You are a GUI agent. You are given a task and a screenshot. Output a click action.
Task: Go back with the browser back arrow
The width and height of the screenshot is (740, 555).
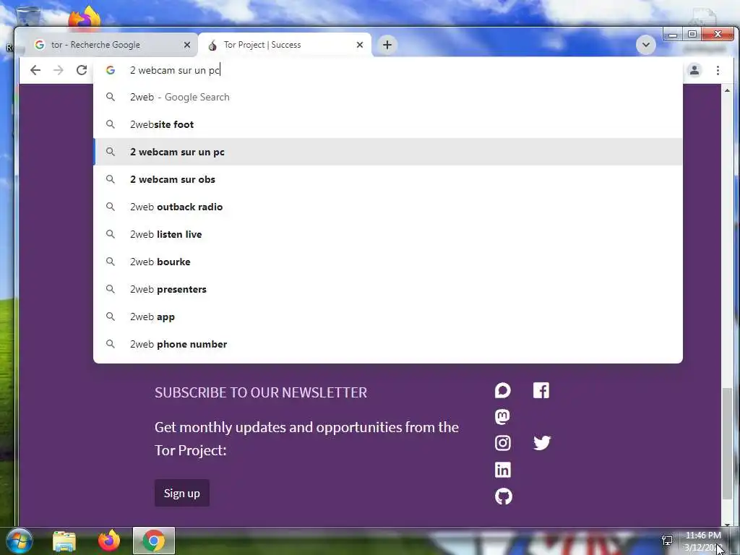[35, 70]
